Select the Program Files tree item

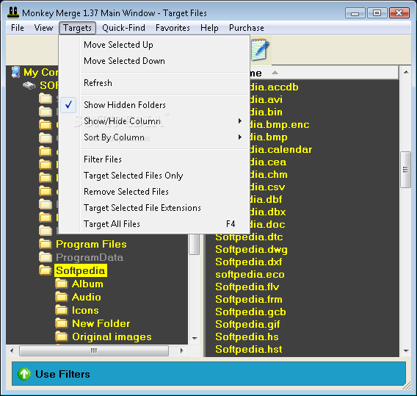[91, 245]
